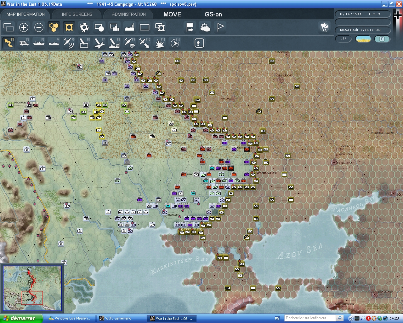Activate the F5 air reconnaissance mode
Viewport: 403px width, 323px height.
pyautogui.click(x=69, y=43)
